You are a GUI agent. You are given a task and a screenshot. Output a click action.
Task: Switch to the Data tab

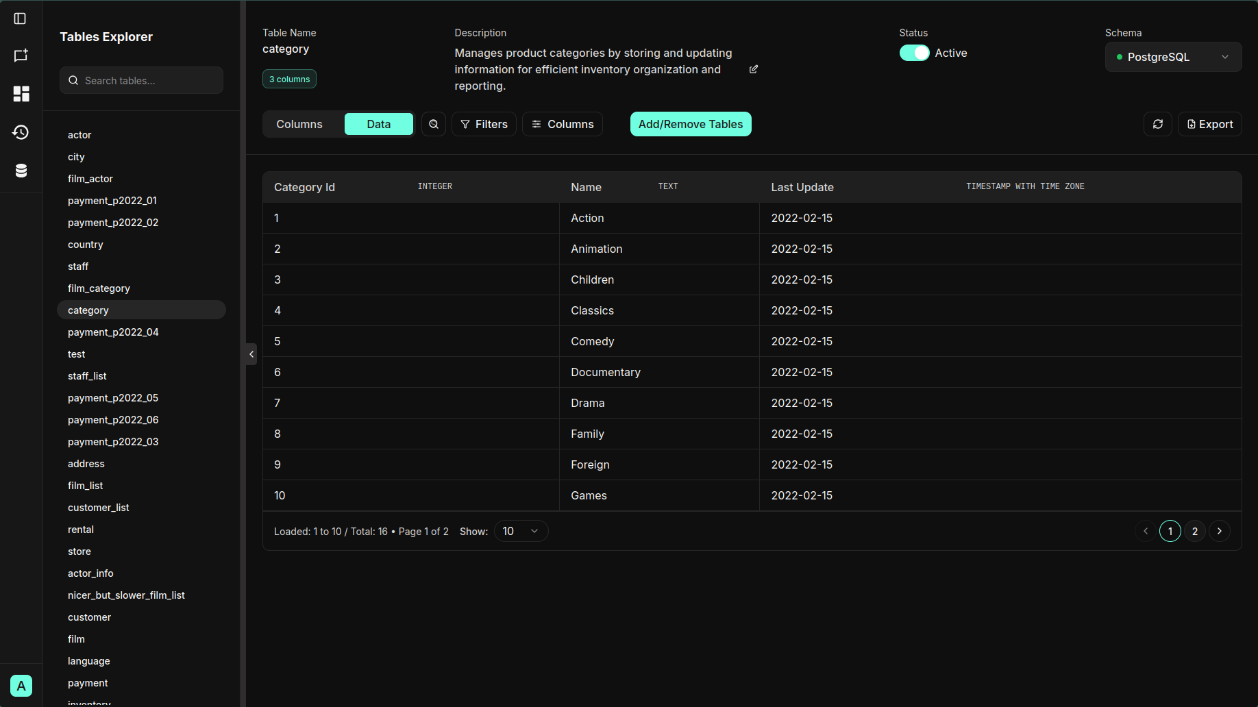click(378, 124)
